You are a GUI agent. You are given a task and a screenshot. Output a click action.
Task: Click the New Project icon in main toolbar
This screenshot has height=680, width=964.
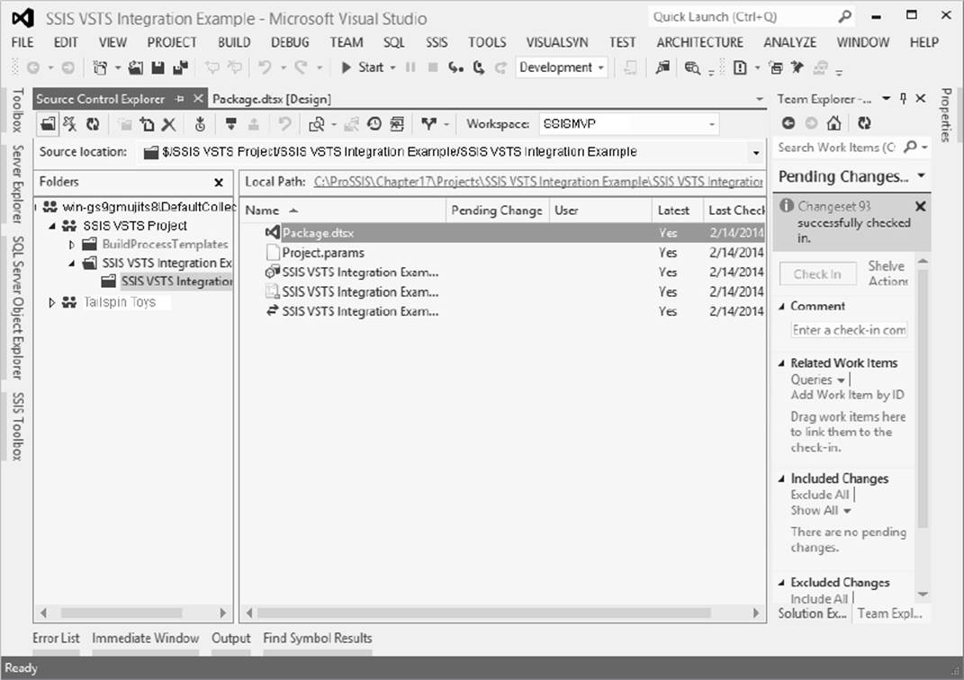[x=100, y=67]
